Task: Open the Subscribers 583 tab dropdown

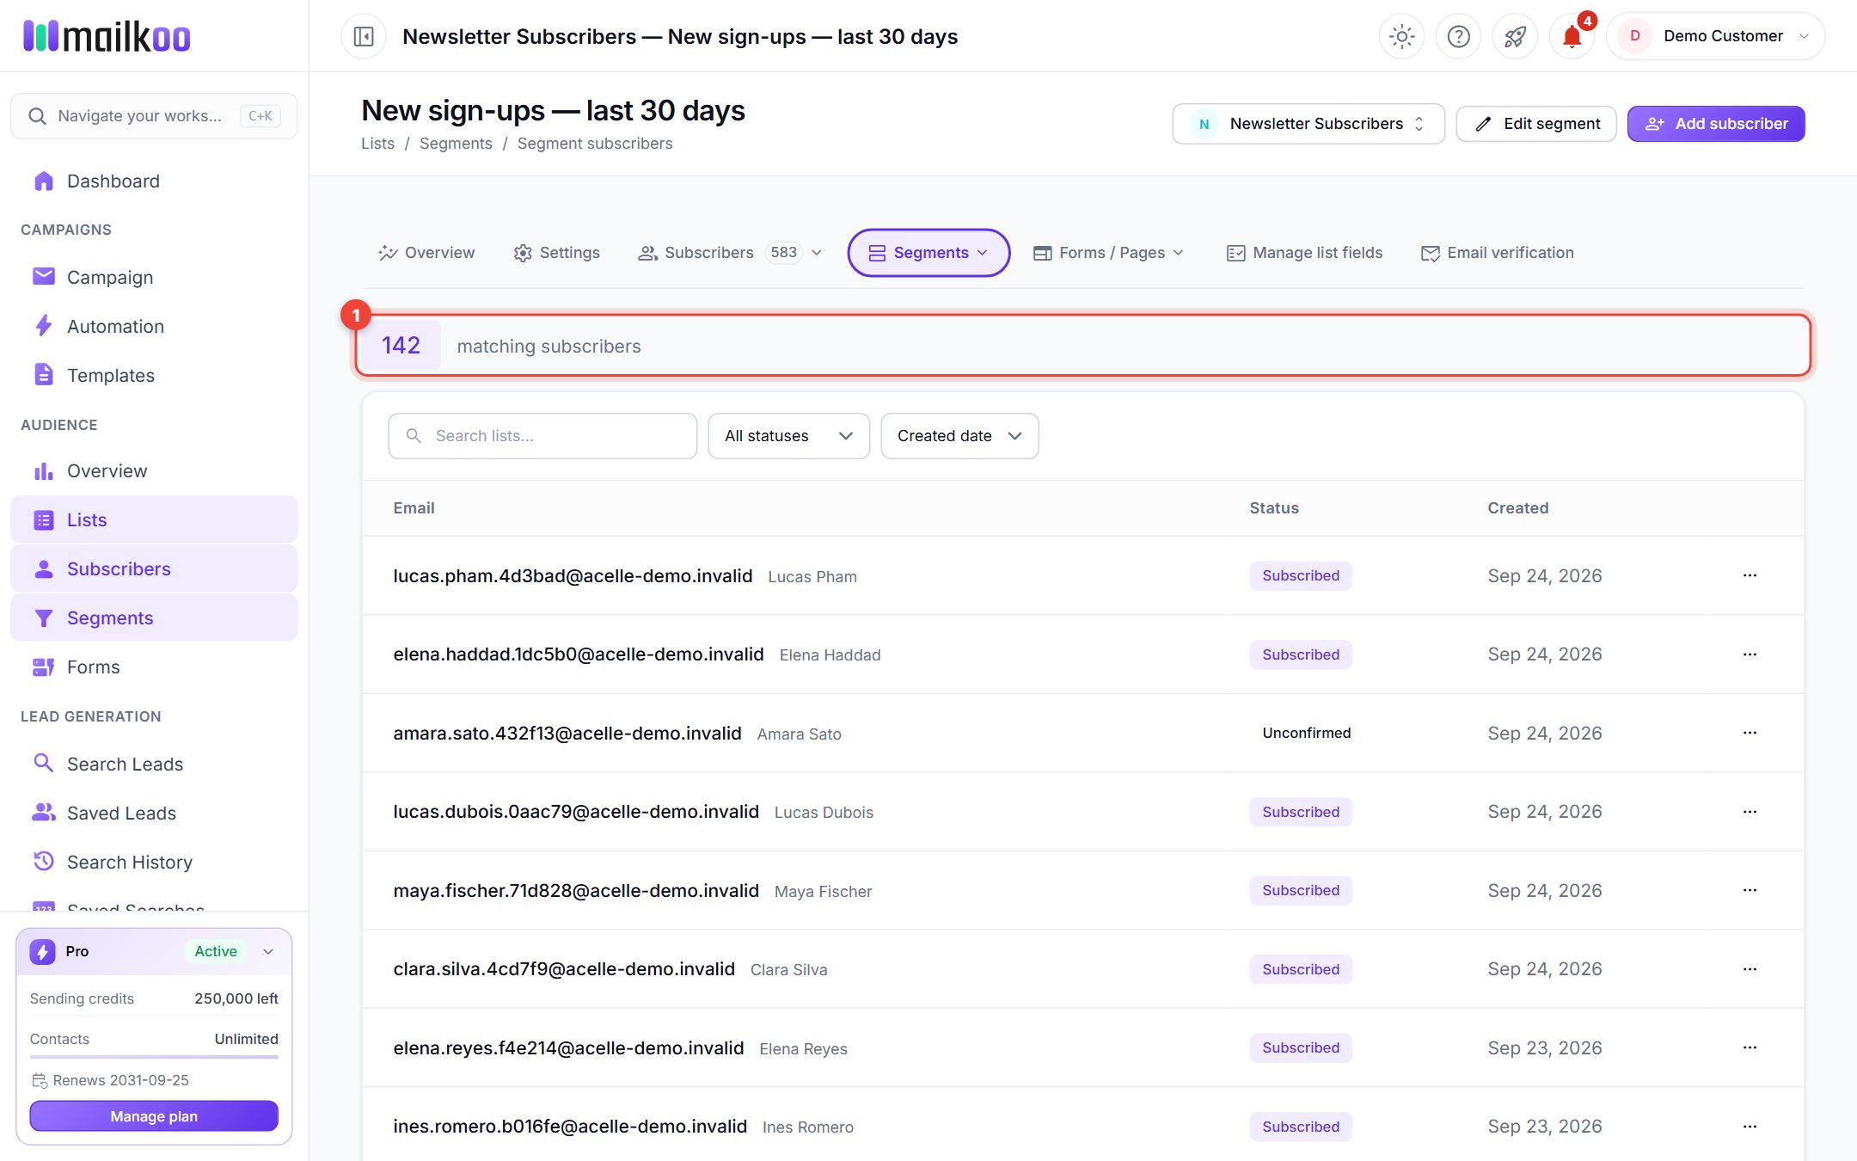Action: point(731,253)
